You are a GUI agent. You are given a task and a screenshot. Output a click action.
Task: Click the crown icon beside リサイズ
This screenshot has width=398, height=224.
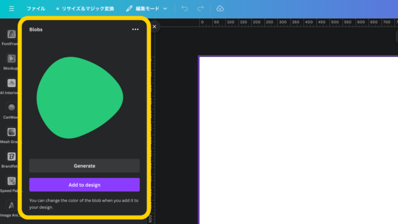58,8
